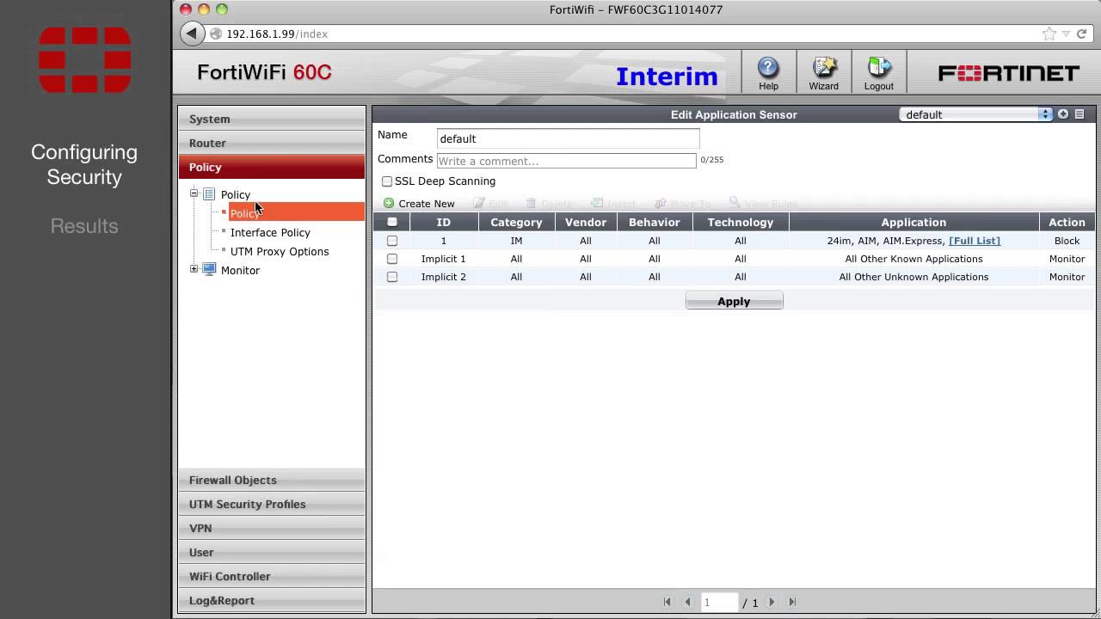The height and width of the screenshot is (619, 1101).
Task: Toggle the select-all header checkbox
Action: tap(392, 222)
